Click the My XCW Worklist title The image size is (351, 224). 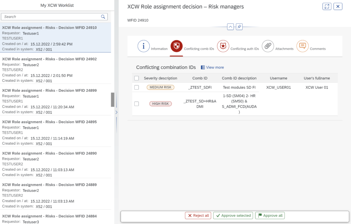click(x=57, y=5)
